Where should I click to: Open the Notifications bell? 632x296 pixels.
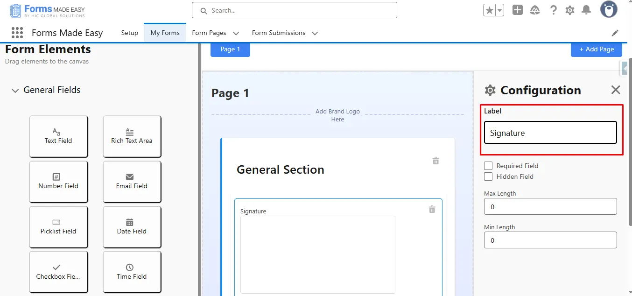pyautogui.click(x=586, y=10)
